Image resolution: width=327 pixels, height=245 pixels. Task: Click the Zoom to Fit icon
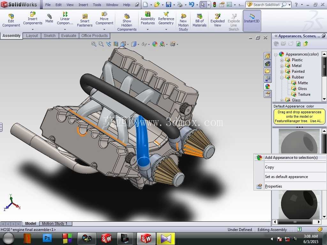(94, 44)
